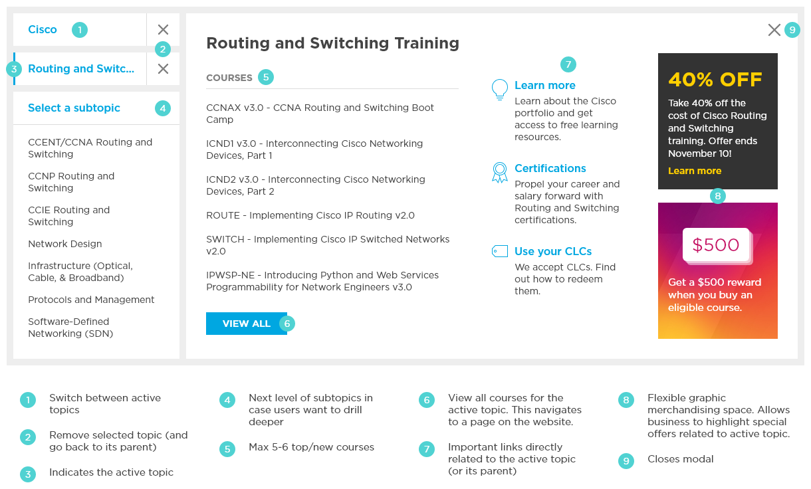Open the ROUTE Implementing Cisco IP Routing course
Viewport: 811px width, 489px height.
[310, 215]
